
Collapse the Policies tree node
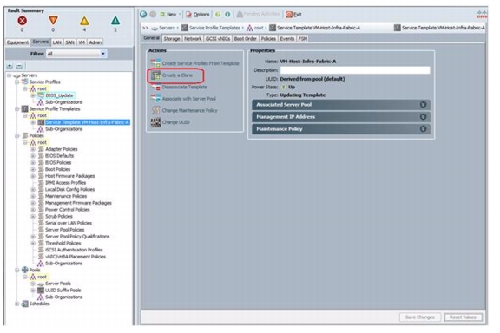click(x=16, y=136)
